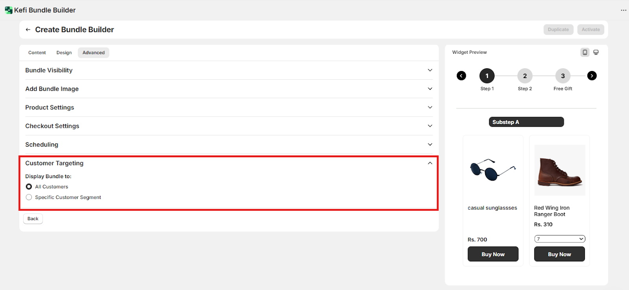Click the next step arrow in preview
Screen dimensions: 629x290
coord(592,76)
